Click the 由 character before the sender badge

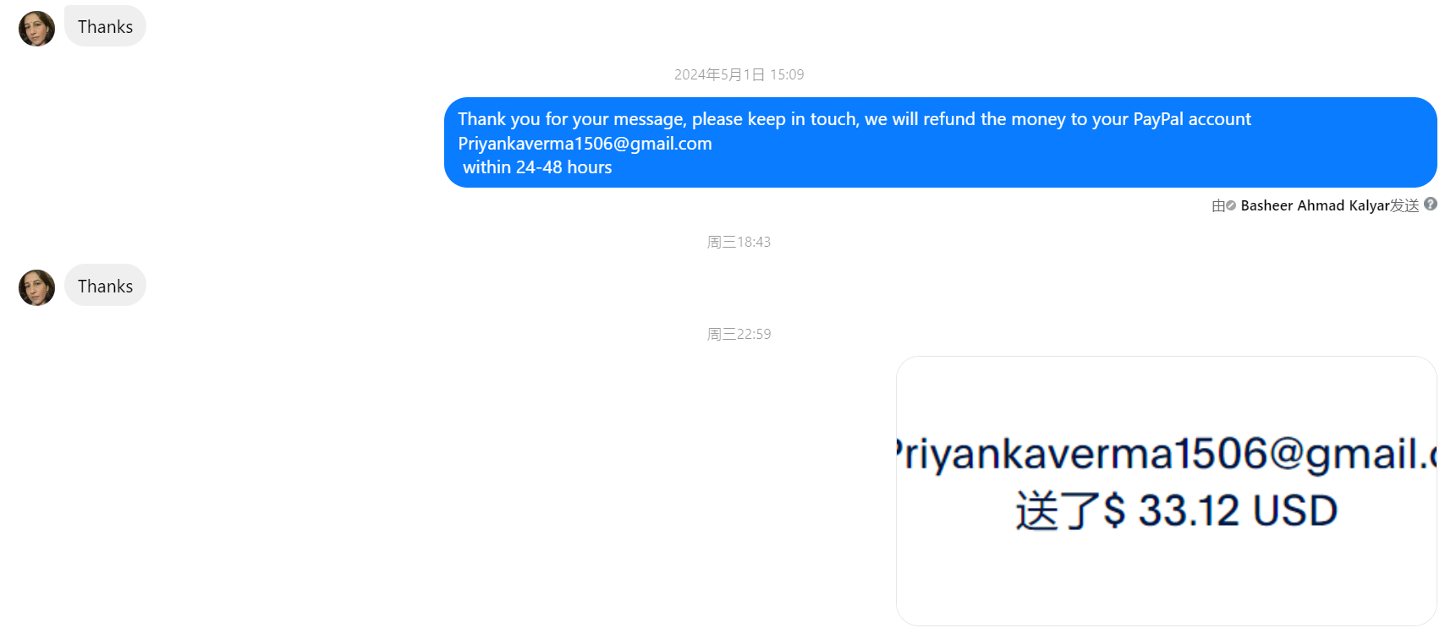pyautogui.click(x=1218, y=205)
